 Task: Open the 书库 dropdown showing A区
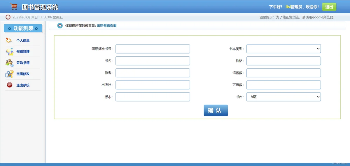click(283, 97)
